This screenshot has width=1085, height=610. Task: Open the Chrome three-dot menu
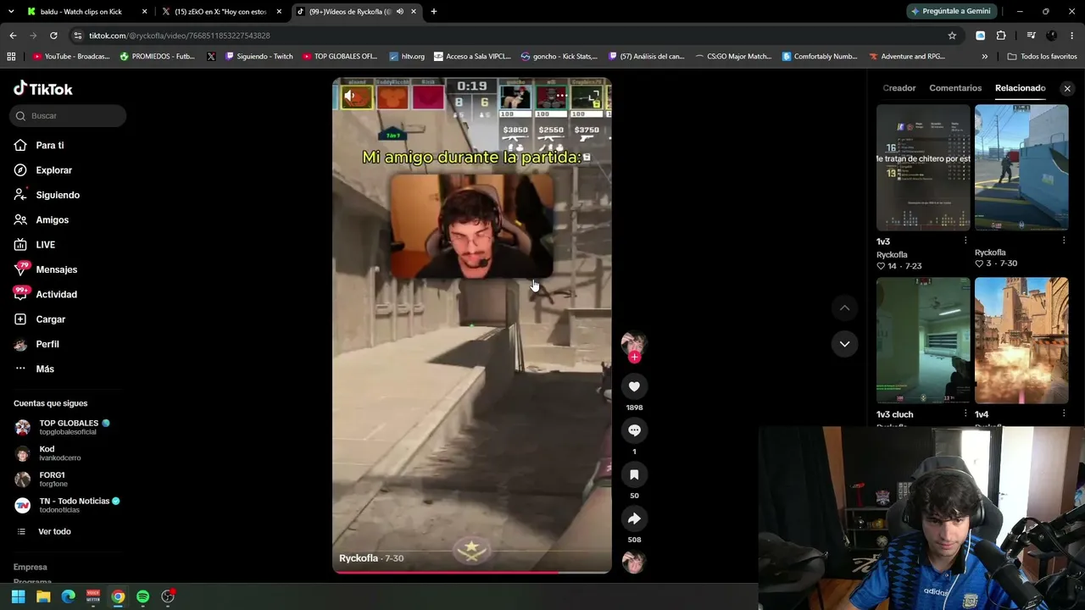1072,36
